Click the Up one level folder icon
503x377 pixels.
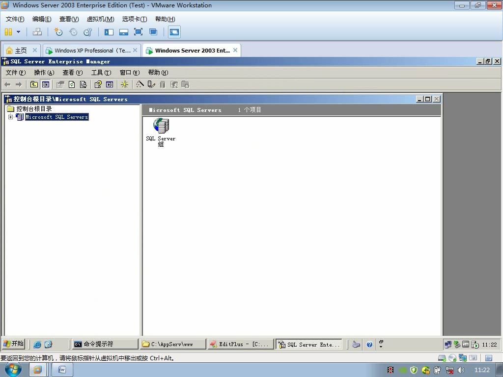click(x=34, y=84)
